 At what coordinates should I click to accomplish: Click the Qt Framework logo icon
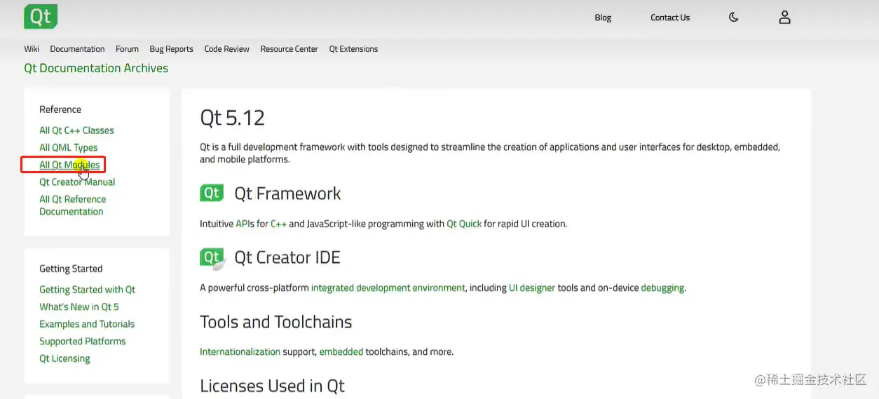[212, 193]
